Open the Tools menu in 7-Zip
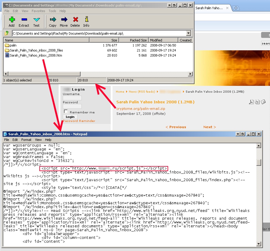The image size is (270, 251). pyautogui.click(x=52, y=11)
